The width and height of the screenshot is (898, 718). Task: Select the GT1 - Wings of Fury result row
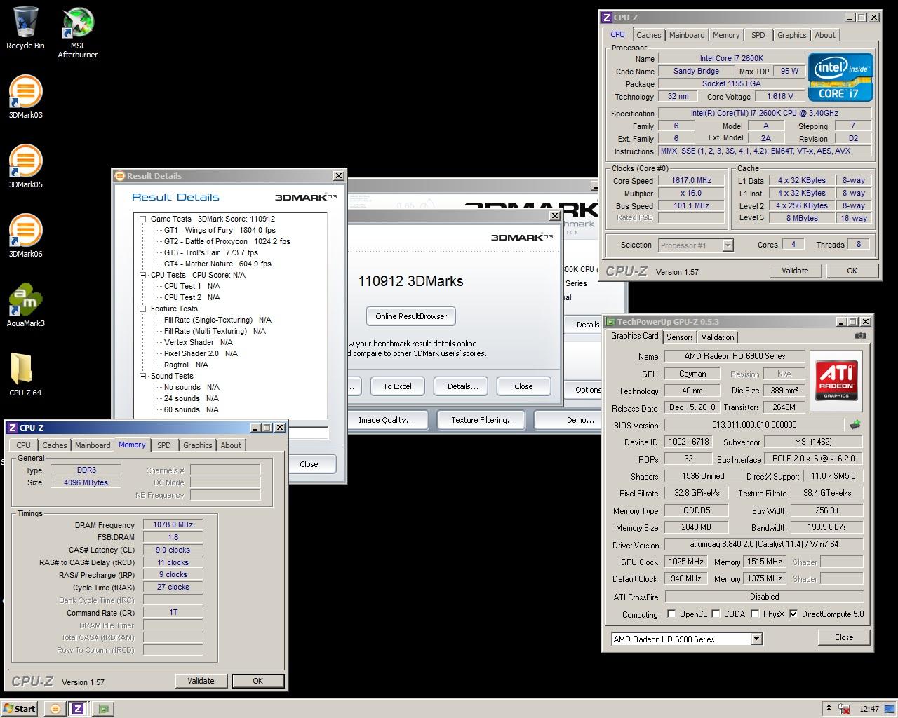(220, 230)
